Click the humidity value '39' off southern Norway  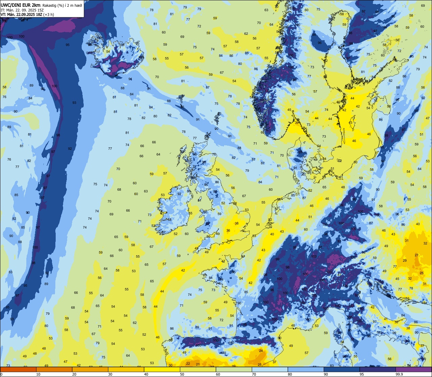coord(297,123)
